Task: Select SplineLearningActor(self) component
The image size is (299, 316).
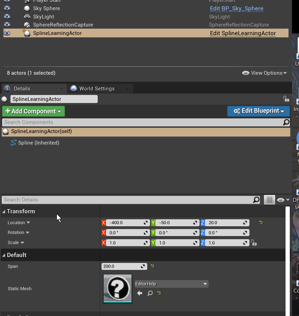Action: point(146,132)
